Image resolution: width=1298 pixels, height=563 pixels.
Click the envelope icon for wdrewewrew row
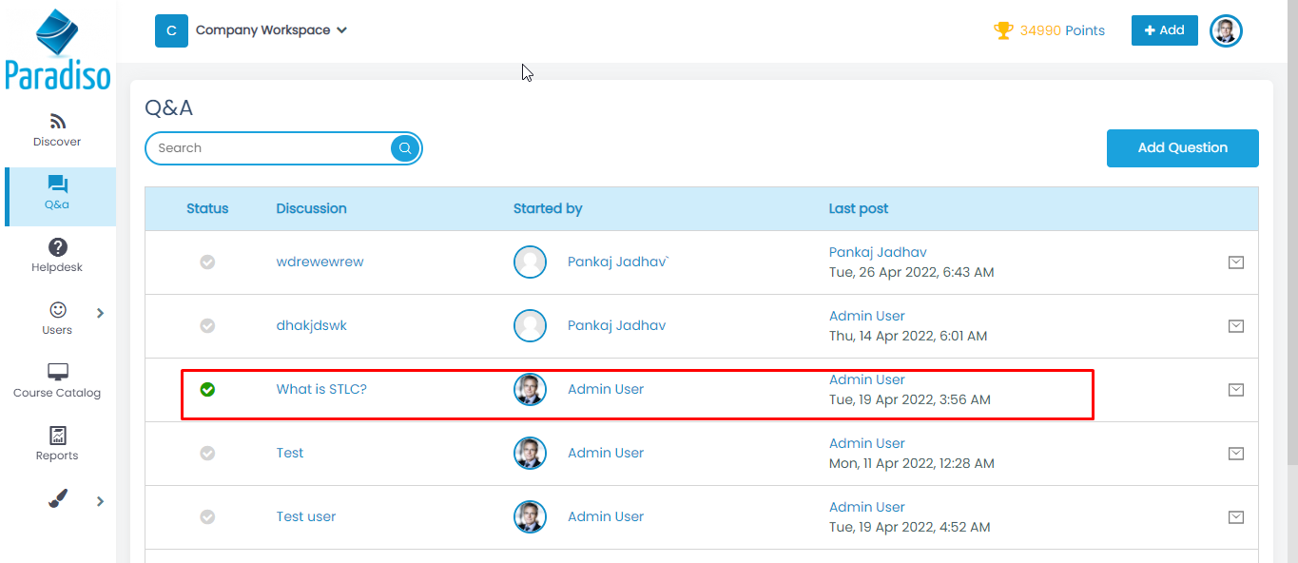coord(1235,262)
